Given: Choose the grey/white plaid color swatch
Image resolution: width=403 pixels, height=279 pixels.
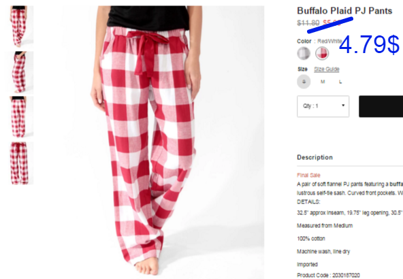Looking at the screenshot, I should 304,54.
